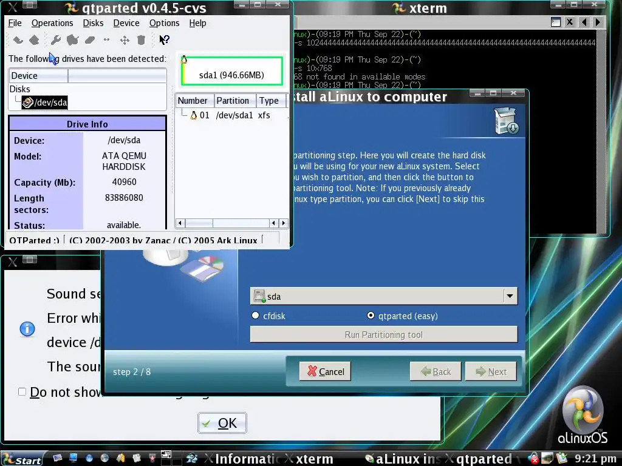
Task: Open the Start menu
Action: pos(23,459)
